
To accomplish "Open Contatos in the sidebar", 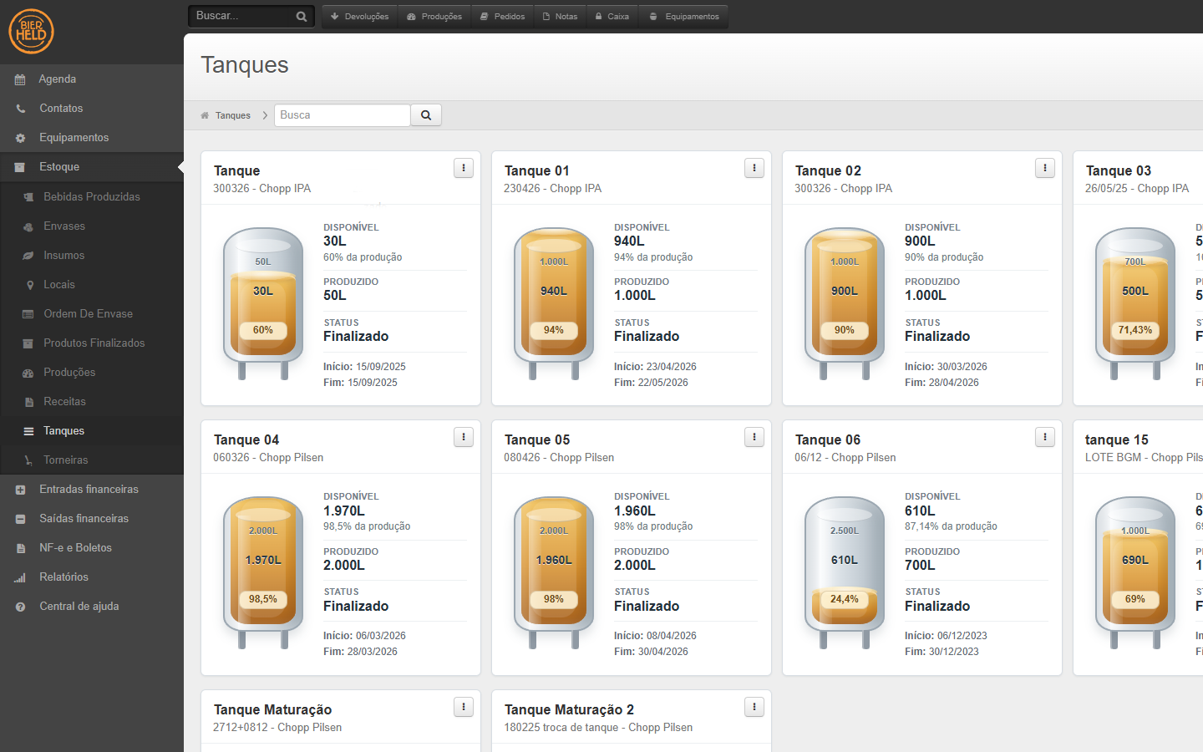I will pos(92,109).
